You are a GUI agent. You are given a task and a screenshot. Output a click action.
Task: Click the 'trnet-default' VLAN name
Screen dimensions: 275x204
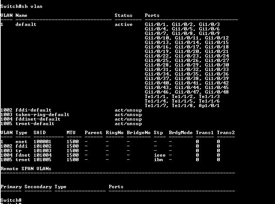pos(35,124)
